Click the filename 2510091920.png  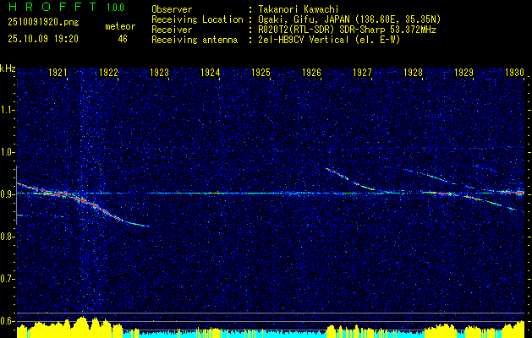(x=43, y=23)
